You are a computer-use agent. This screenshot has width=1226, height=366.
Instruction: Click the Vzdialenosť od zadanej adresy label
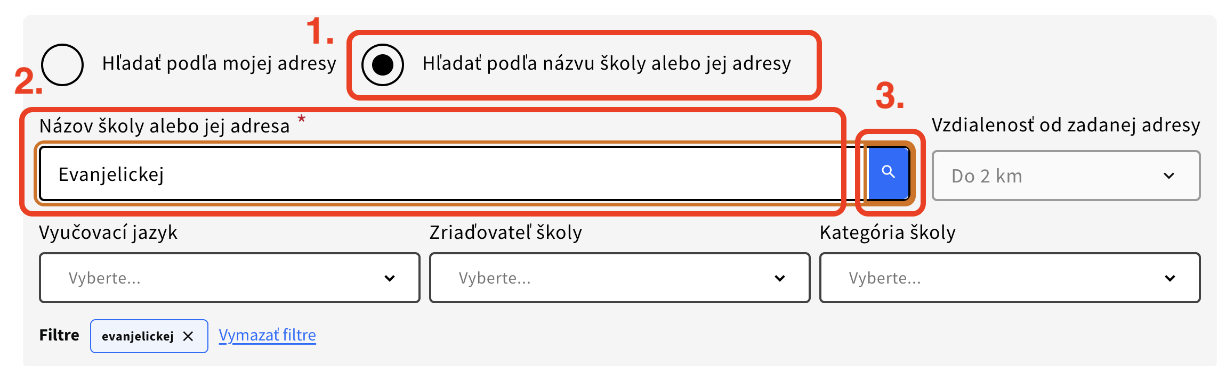1066,125
